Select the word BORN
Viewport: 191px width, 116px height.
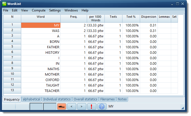tap(41, 42)
